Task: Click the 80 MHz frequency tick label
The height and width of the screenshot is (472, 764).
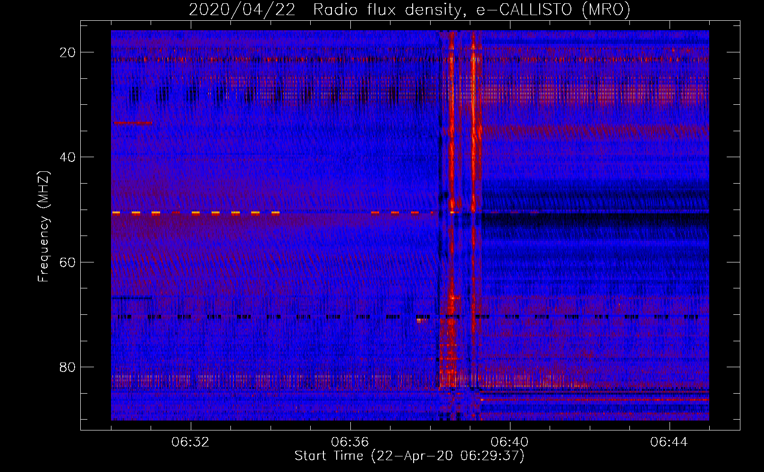Action: [68, 367]
